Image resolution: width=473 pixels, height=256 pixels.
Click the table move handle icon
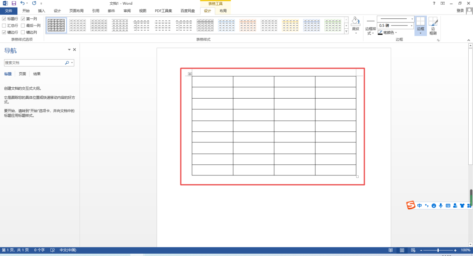click(x=190, y=74)
